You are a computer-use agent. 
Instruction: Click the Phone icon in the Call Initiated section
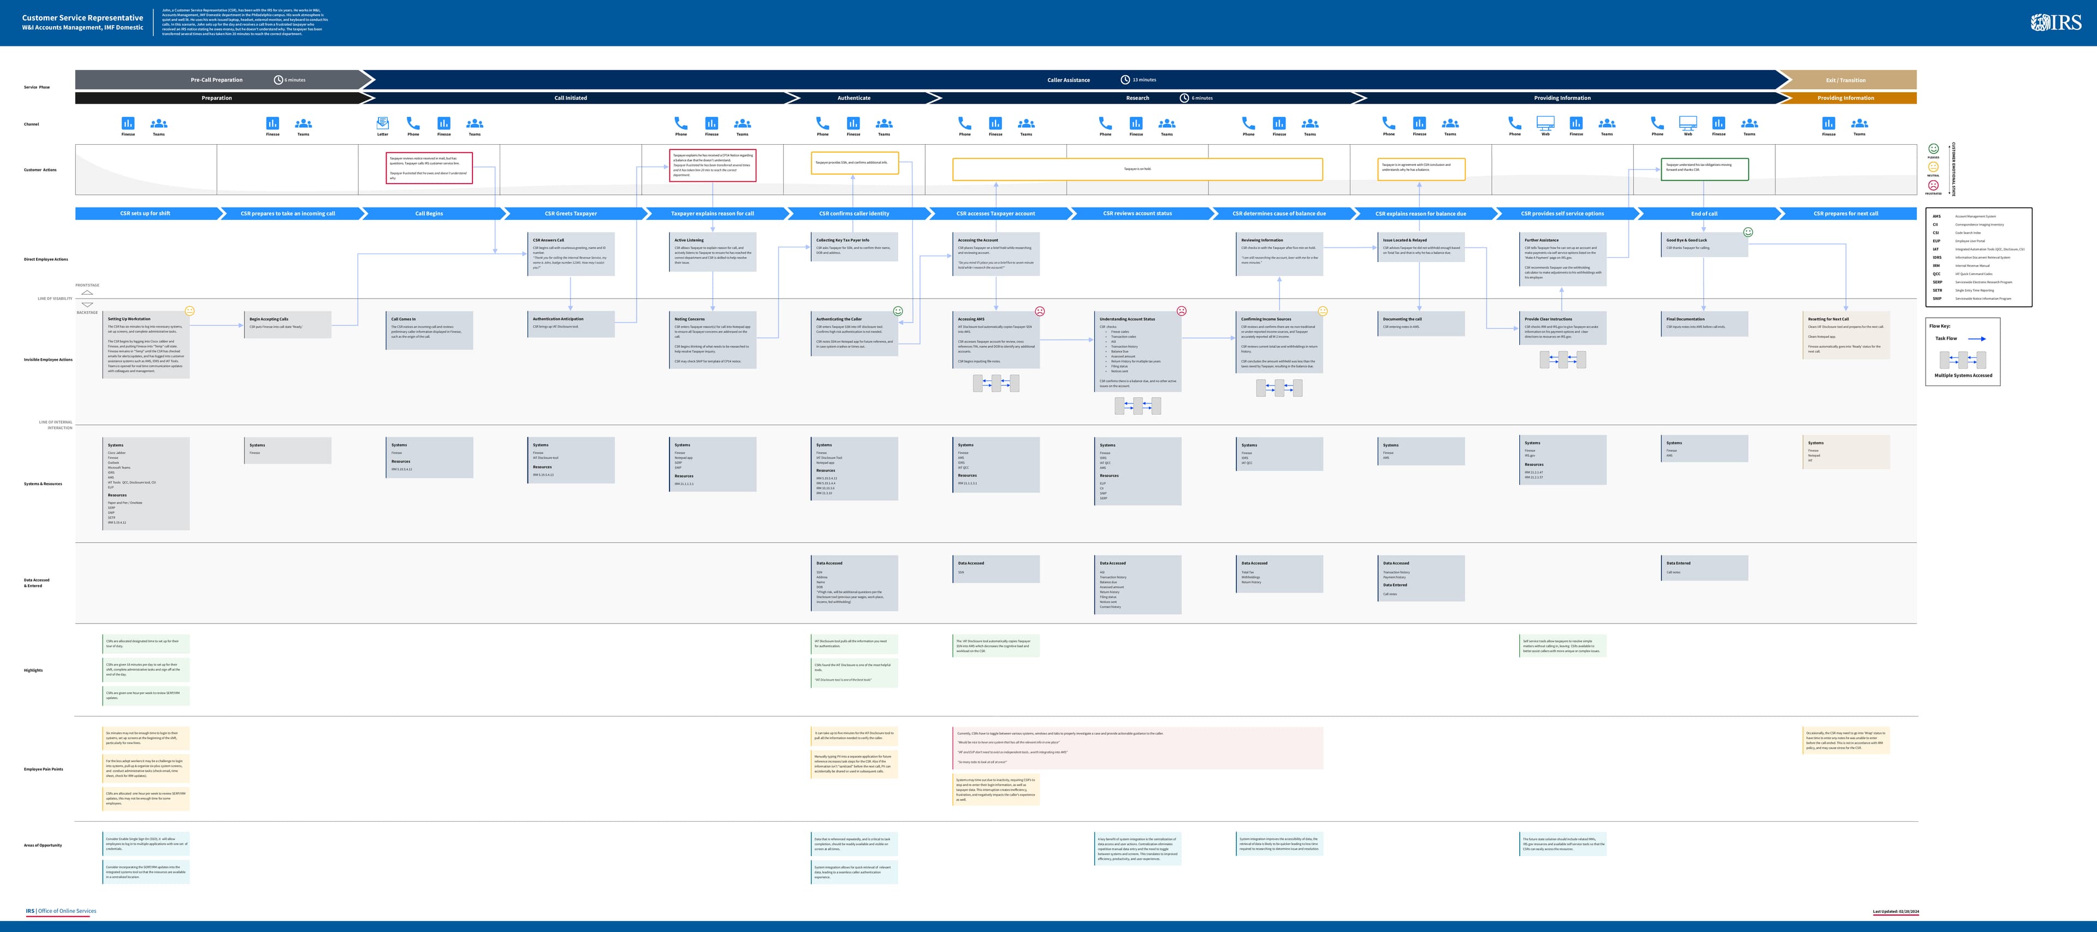[x=413, y=123]
